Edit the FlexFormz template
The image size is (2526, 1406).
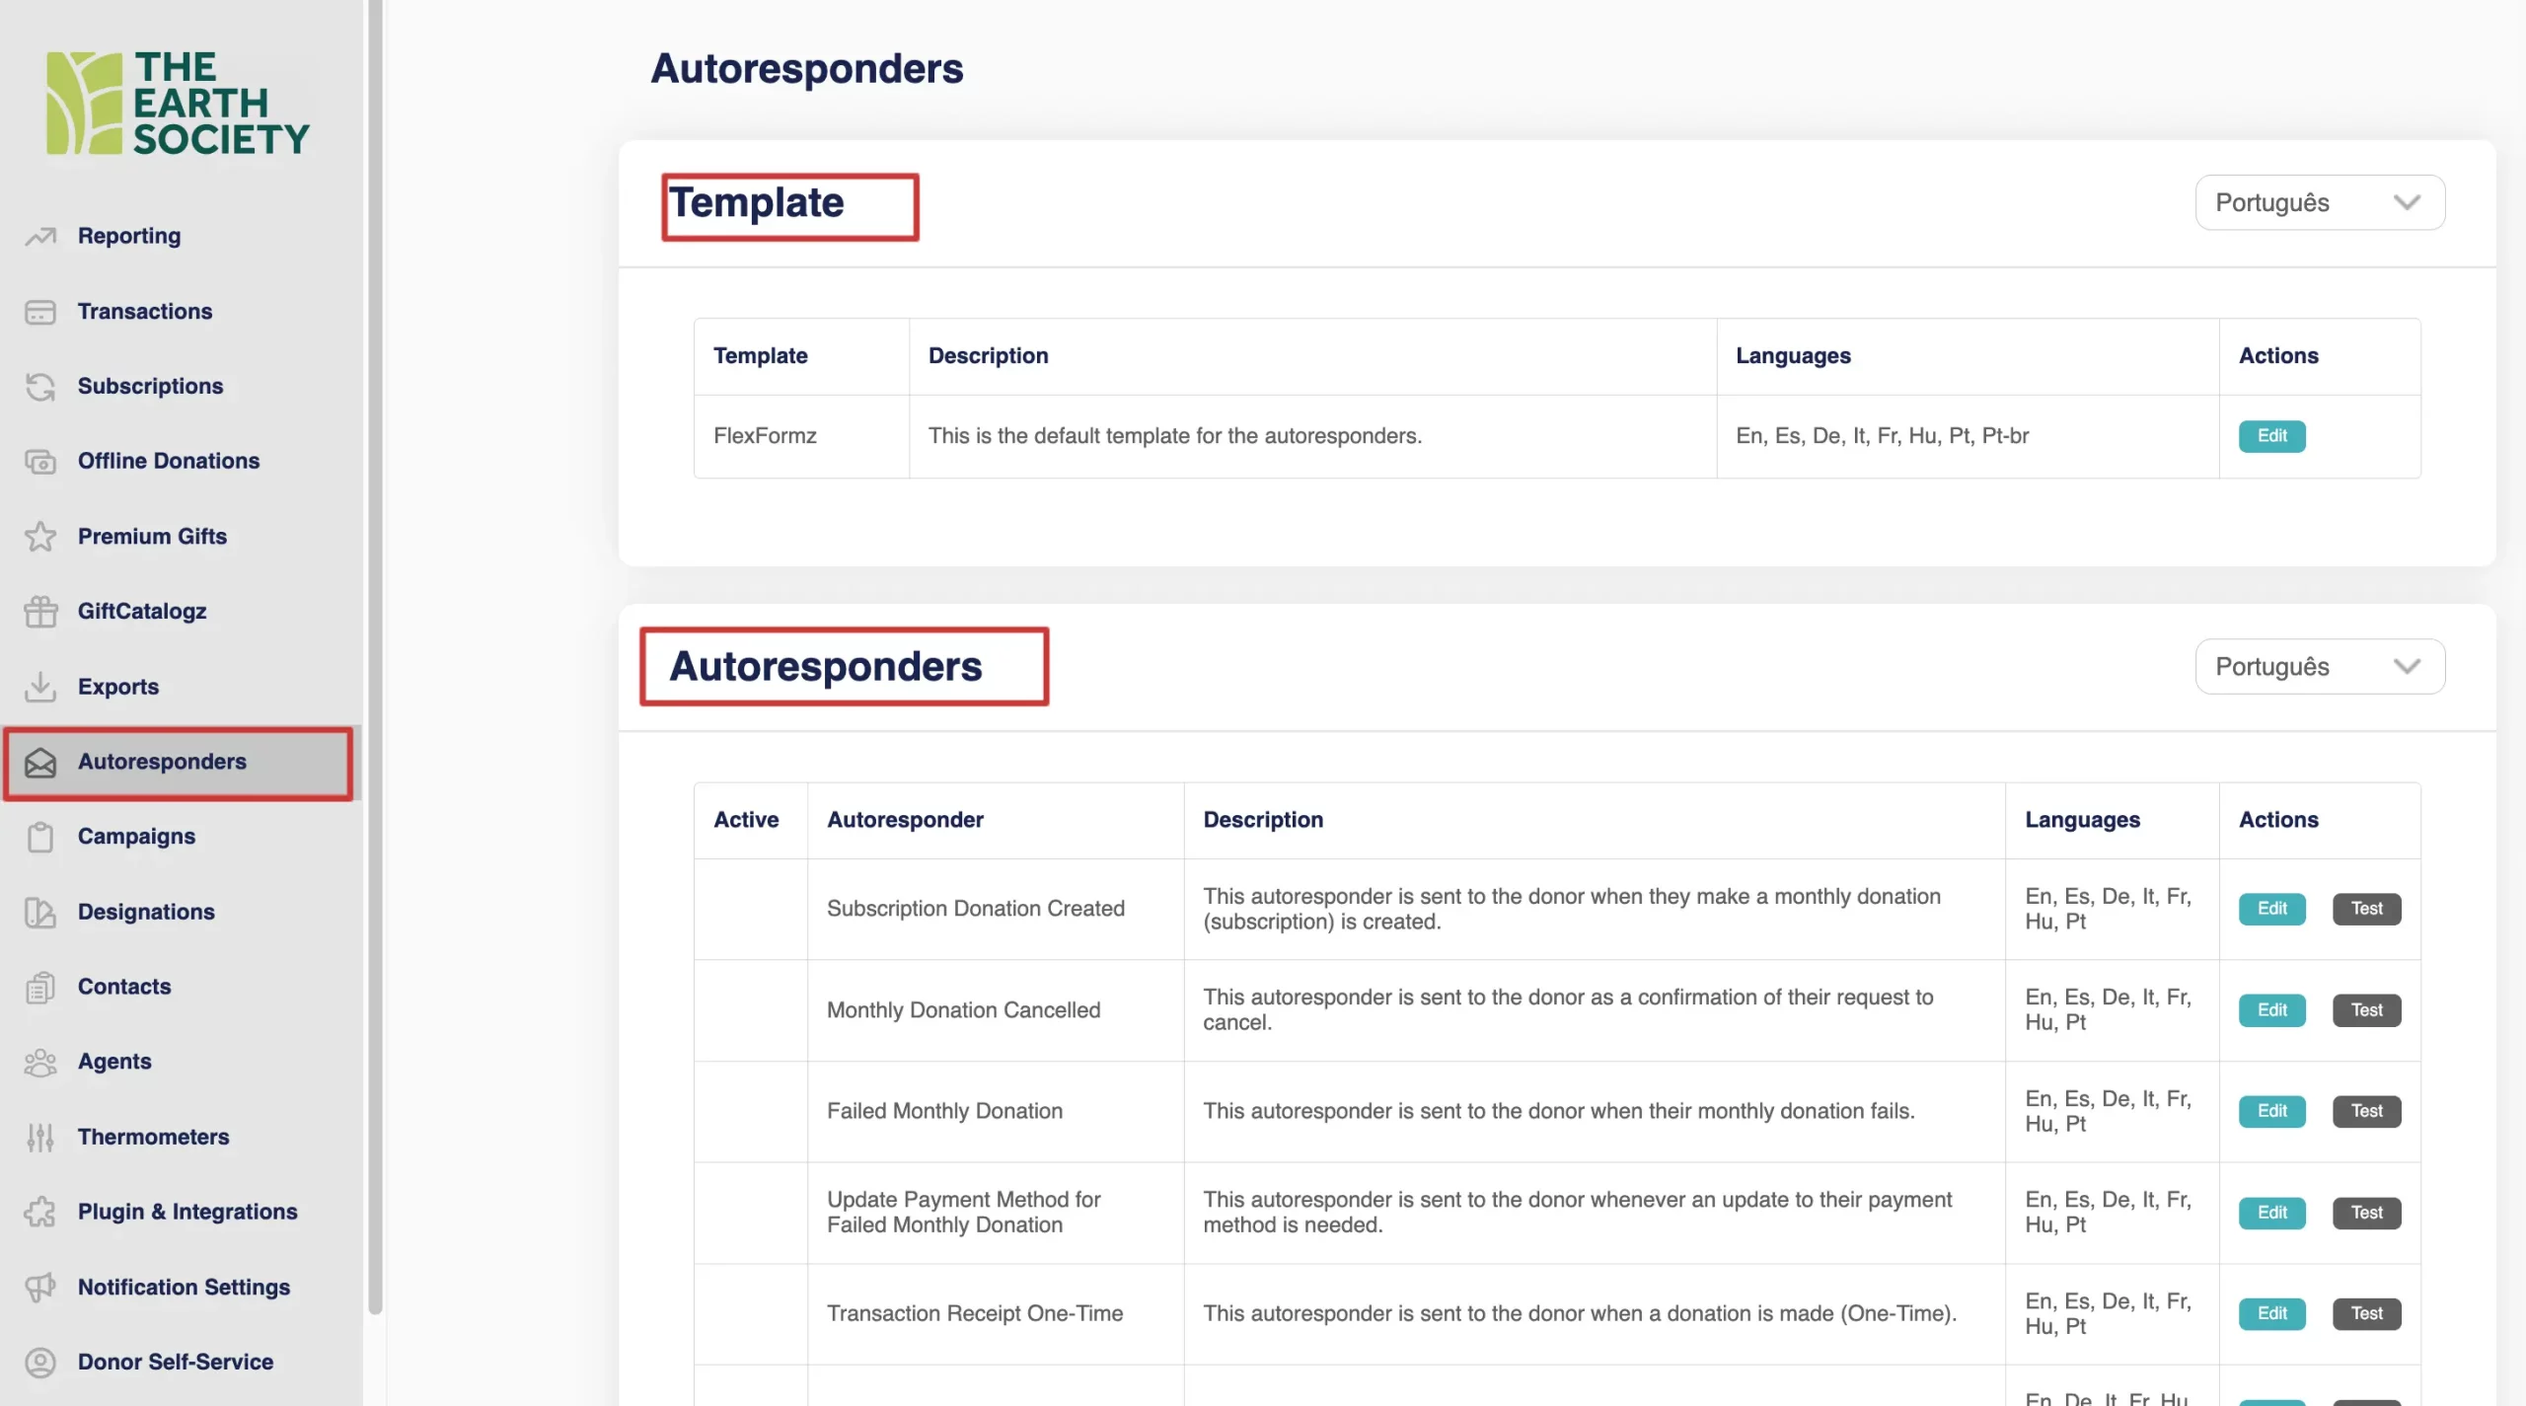(2271, 436)
